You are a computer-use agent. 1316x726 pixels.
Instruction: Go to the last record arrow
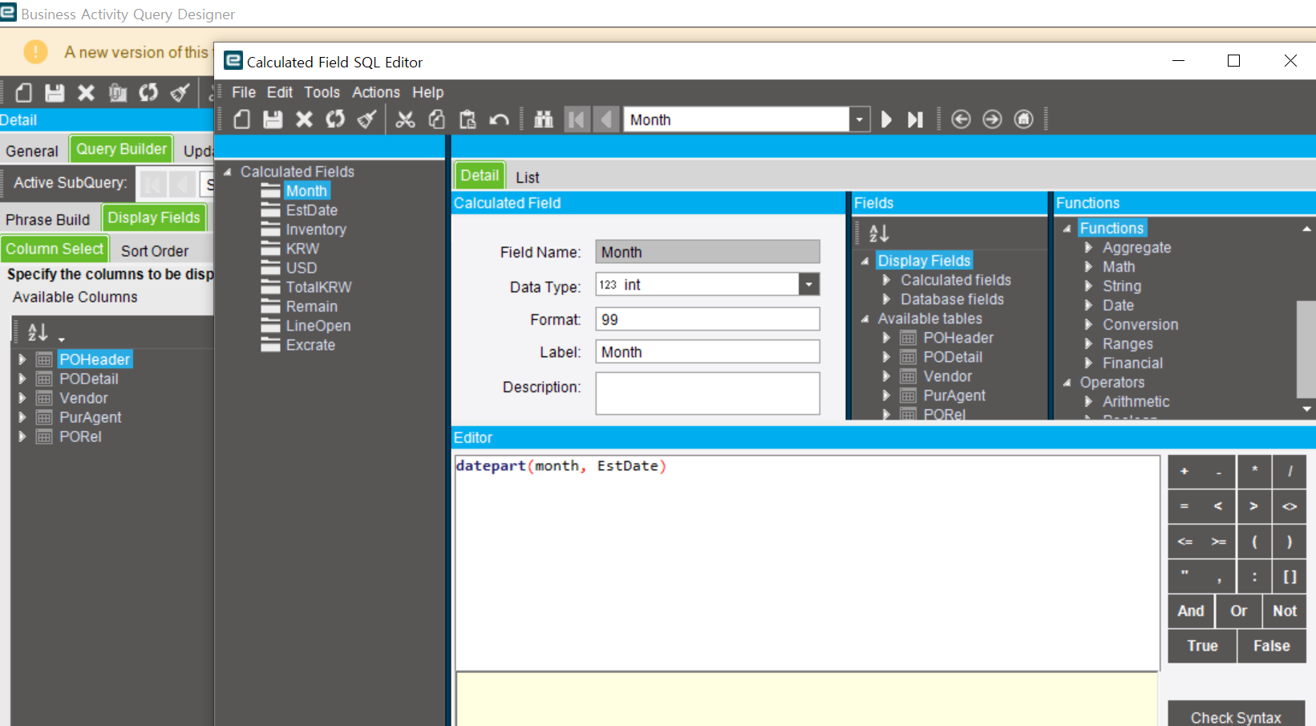[x=915, y=120]
